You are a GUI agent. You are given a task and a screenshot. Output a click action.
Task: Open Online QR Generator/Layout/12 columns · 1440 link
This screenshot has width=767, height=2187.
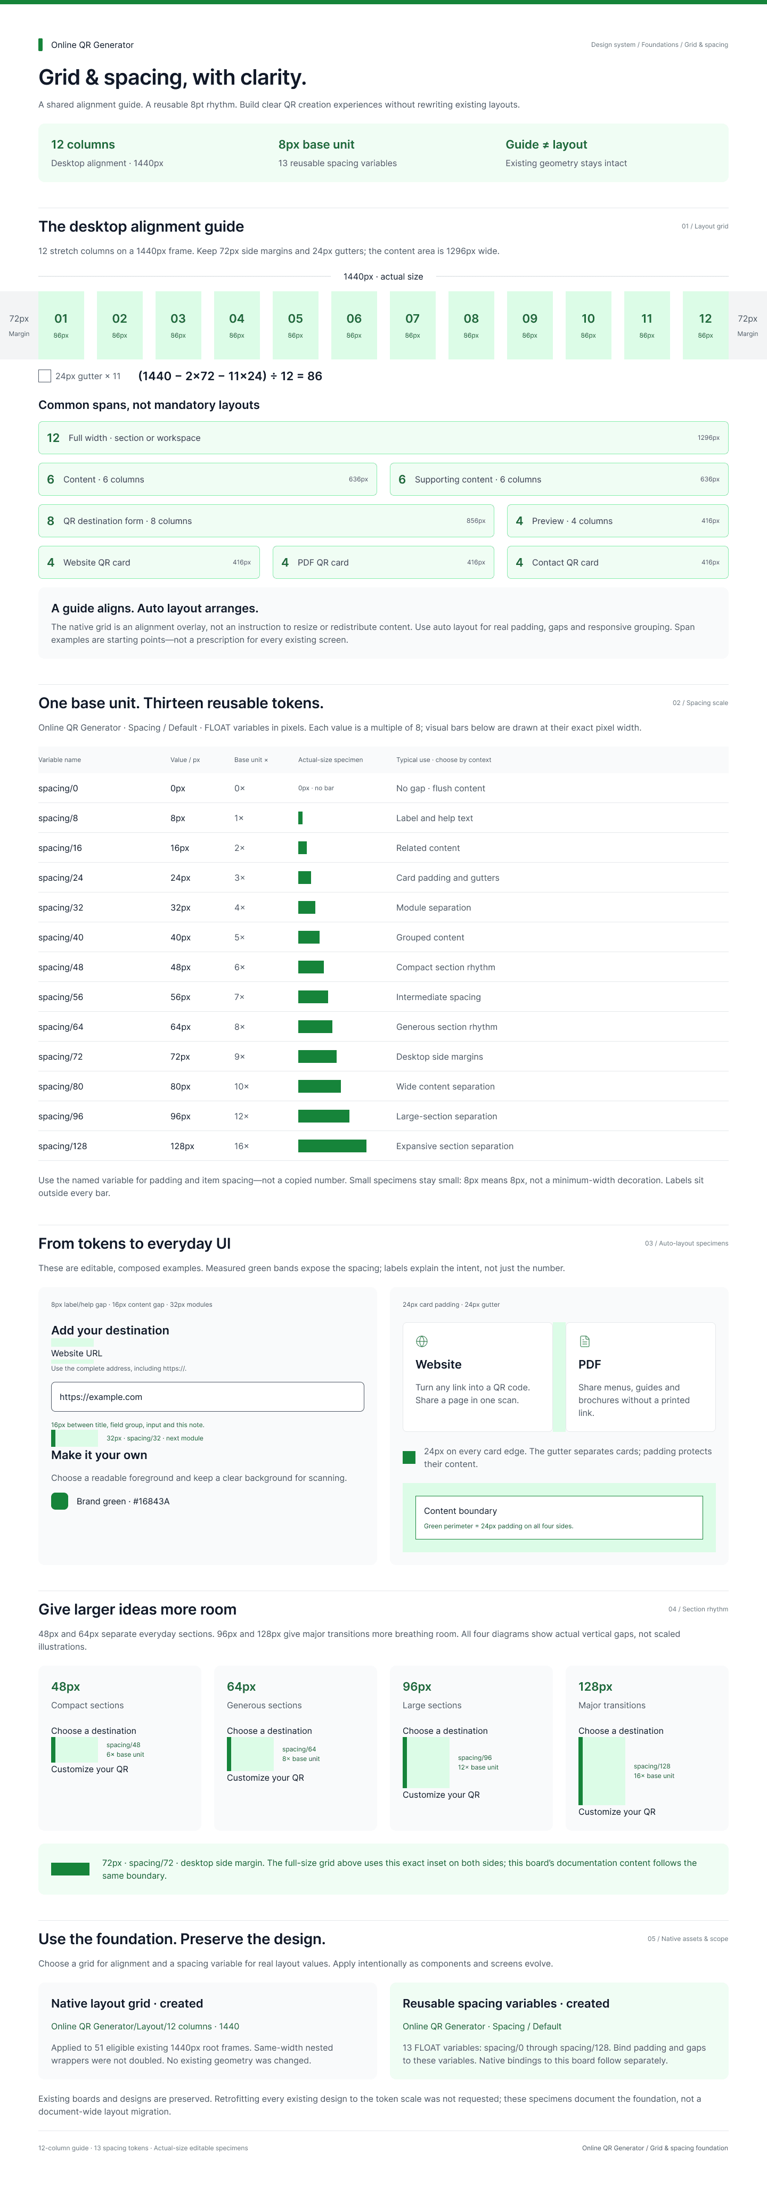(145, 2027)
